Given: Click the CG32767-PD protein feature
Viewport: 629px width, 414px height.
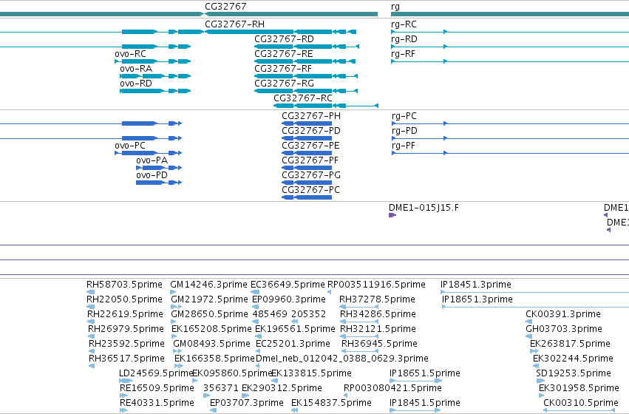Looking at the screenshot, I should pos(307,138).
